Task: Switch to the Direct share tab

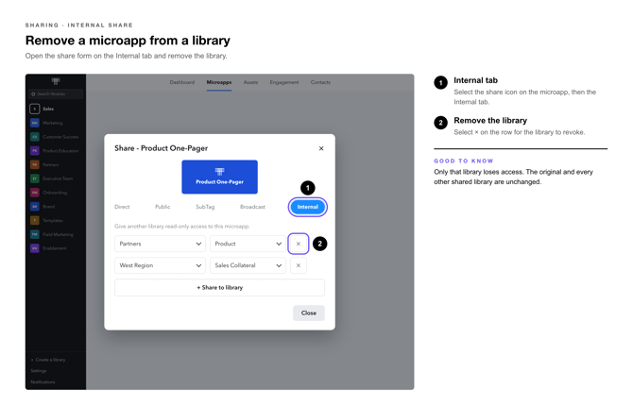Action: pos(122,207)
